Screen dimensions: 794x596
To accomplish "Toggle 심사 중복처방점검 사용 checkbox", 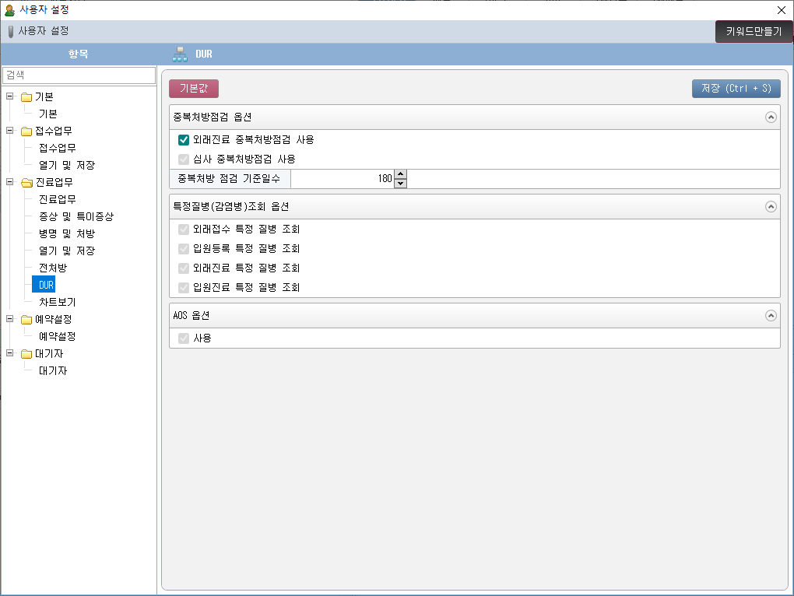I will coord(184,160).
